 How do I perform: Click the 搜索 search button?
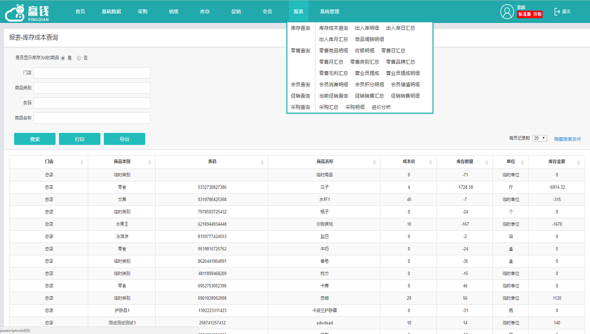pos(35,139)
